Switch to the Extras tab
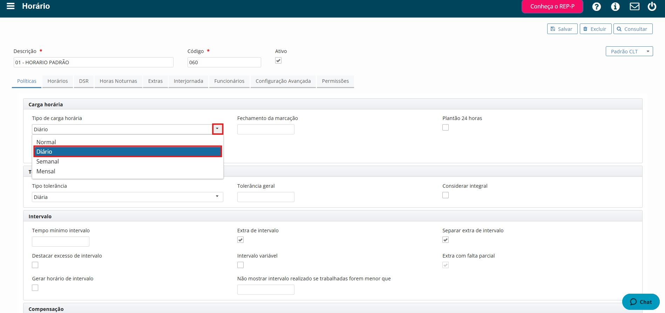The image size is (665, 313). [155, 81]
